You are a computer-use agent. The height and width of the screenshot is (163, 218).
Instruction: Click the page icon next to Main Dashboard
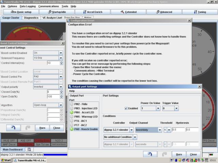click(x=29, y=149)
